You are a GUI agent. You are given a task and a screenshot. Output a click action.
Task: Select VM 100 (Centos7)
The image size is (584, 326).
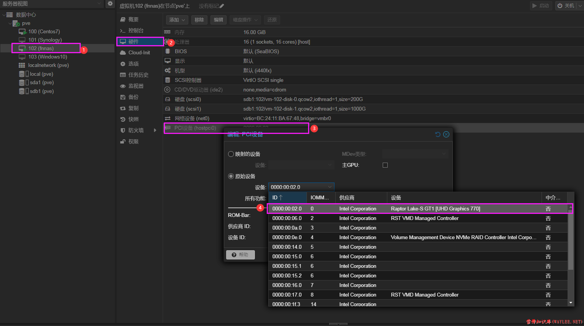[x=44, y=31]
